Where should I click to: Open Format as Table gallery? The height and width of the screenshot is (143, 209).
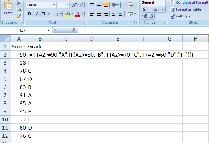click(x=187, y=9)
